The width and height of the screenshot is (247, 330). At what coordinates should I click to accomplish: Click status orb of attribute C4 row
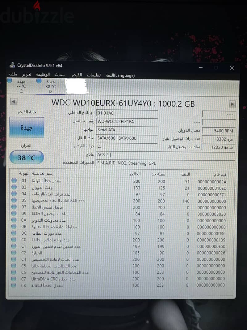[x=14, y=259]
